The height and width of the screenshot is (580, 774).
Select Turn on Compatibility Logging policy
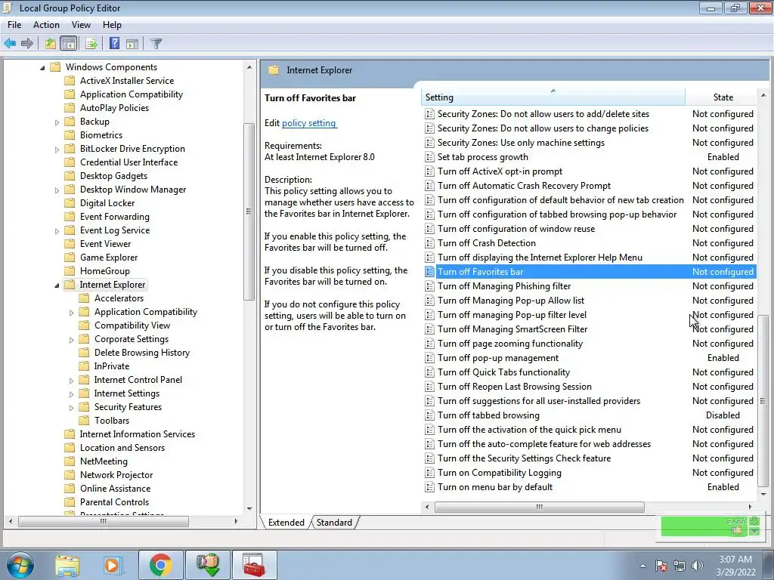(x=590, y=473)
